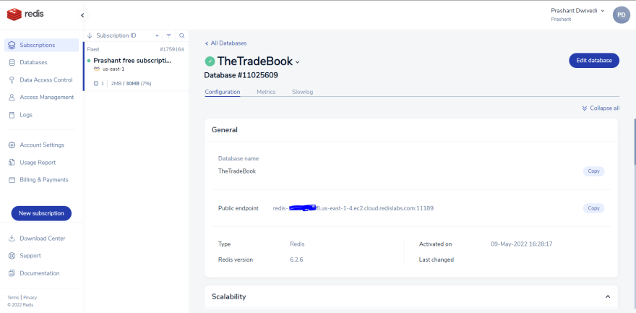Switch to the Metrics tab
636x313 pixels.
[x=266, y=92]
